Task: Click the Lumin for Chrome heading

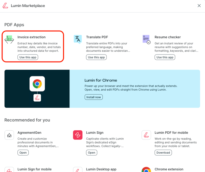Action: point(101,80)
